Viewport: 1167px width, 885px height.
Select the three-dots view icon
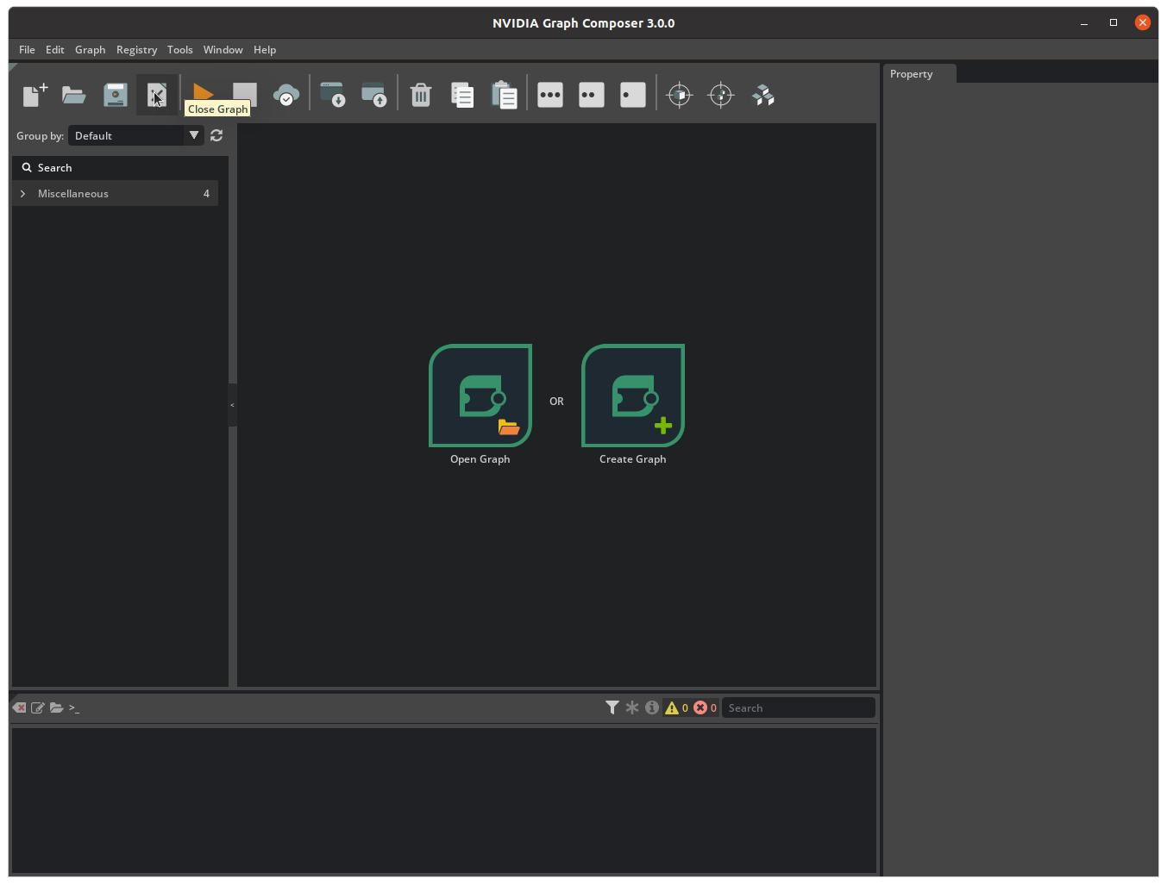[x=550, y=95]
